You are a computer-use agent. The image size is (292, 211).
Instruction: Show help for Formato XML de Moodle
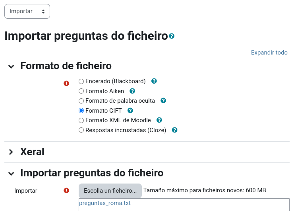[x=159, y=120]
